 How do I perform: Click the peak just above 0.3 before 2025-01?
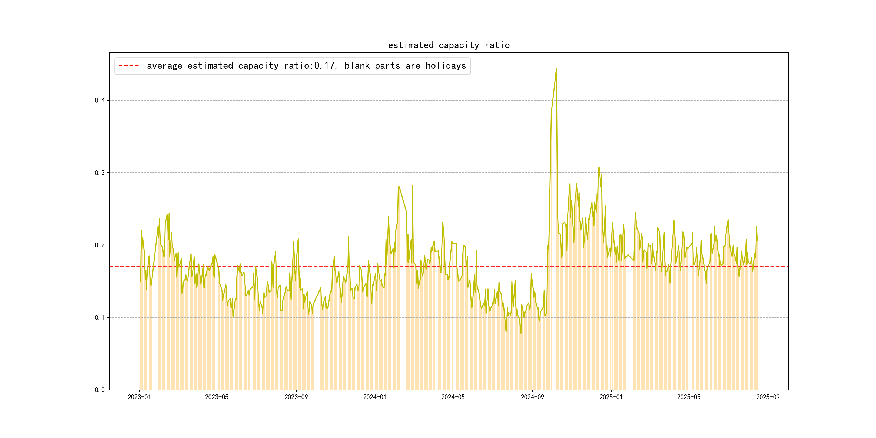[x=599, y=167]
